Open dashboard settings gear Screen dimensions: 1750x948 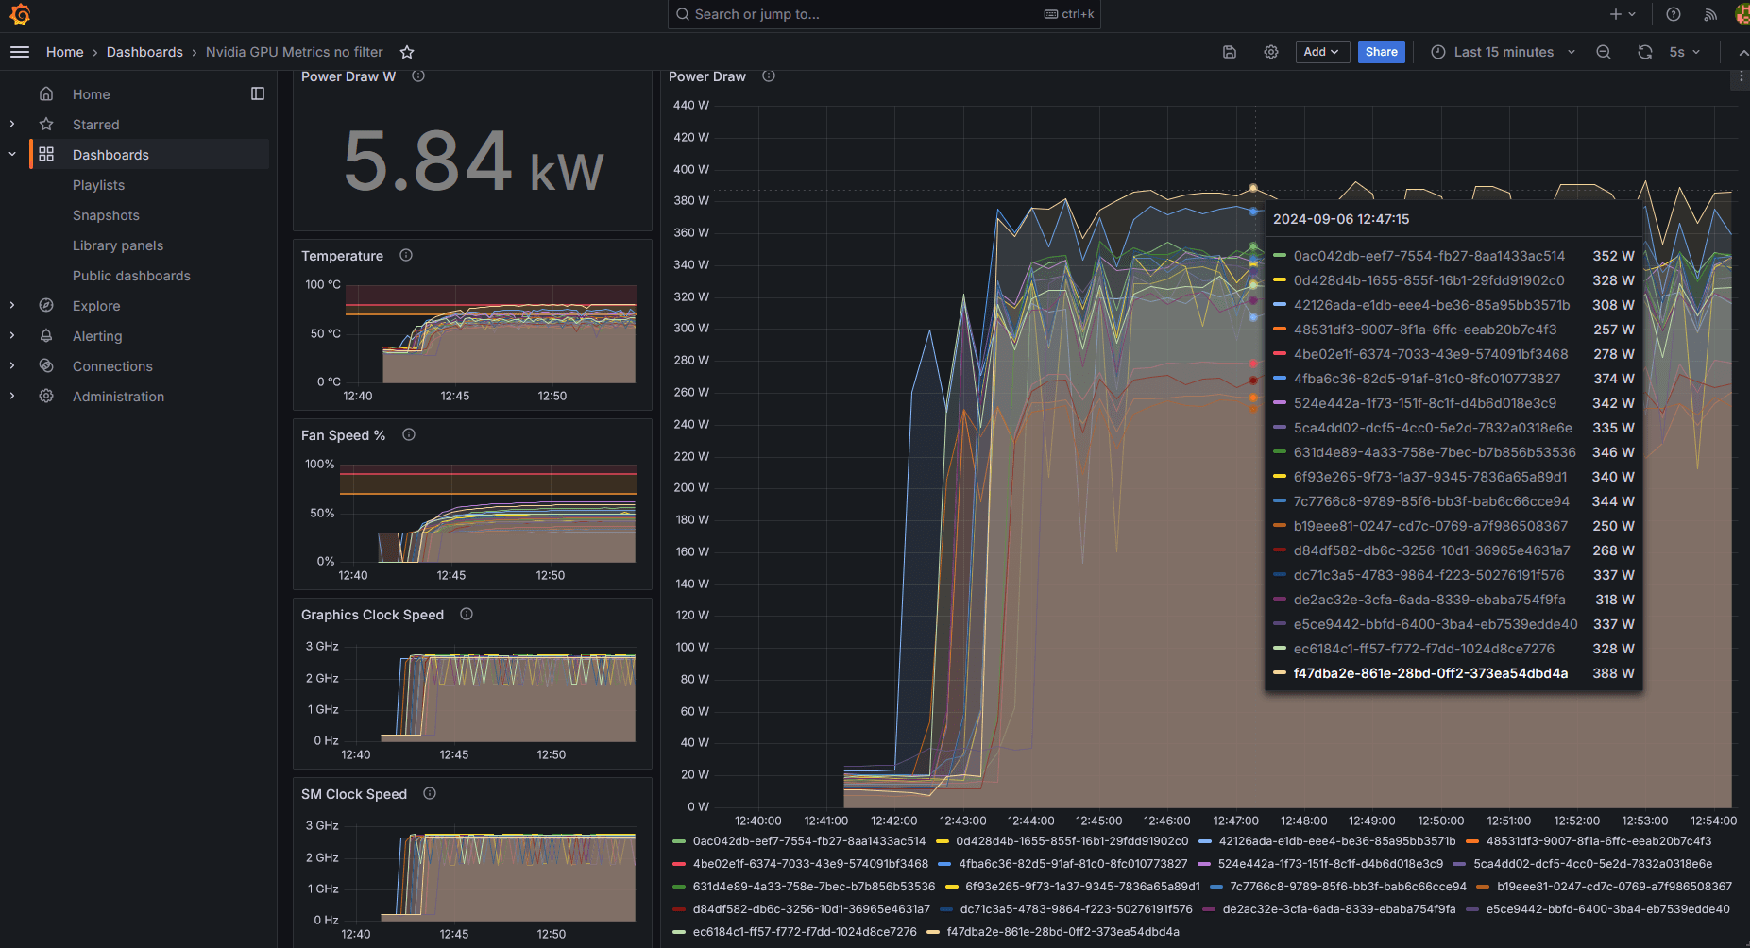(1271, 52)
